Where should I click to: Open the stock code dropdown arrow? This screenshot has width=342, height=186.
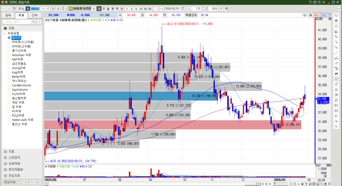click(x=43, y=8)
